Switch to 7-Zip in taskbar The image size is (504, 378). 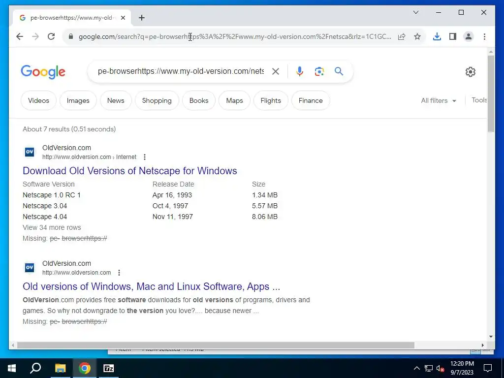[x=108, y=368]
